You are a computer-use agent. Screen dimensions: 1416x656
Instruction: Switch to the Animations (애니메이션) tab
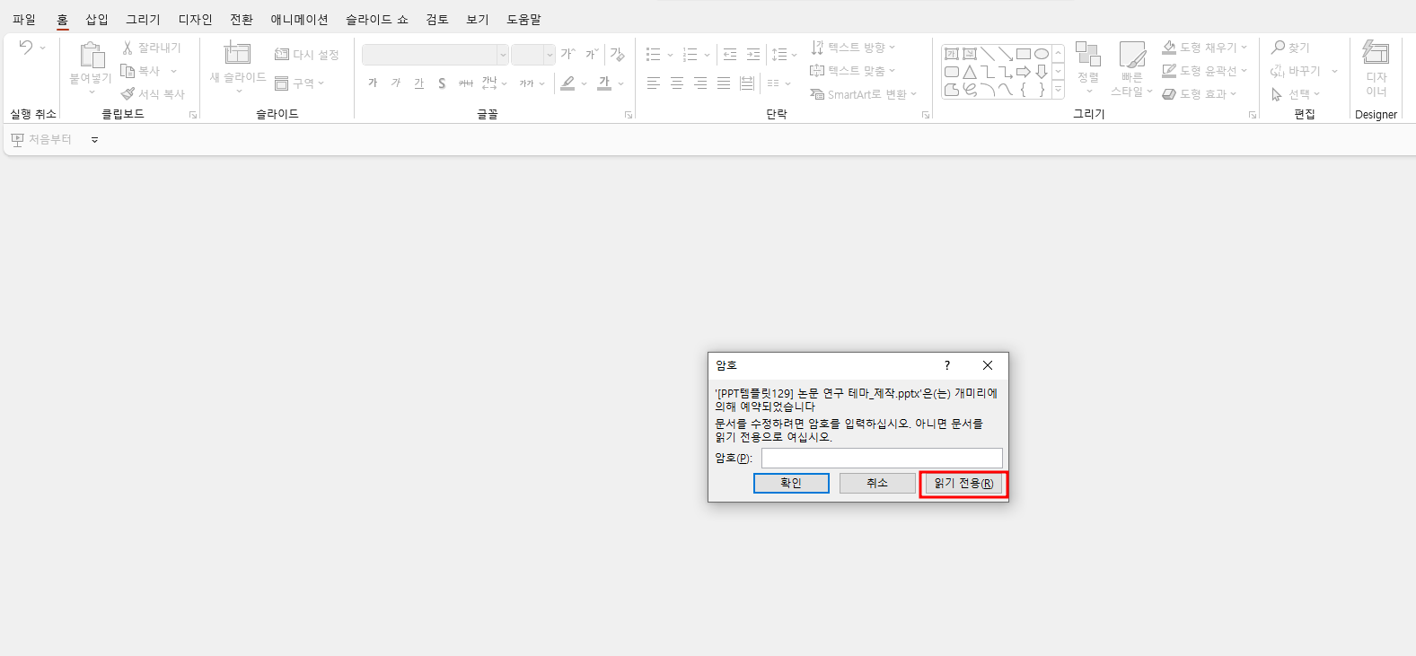(x=300, y=20)
